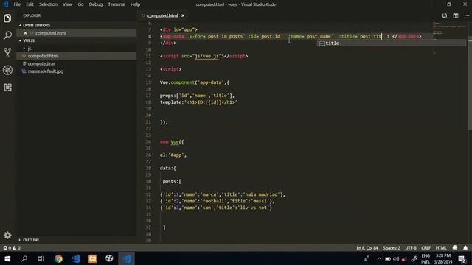Open the Go menu
472x265 pixels.
(x=80, y=4)
